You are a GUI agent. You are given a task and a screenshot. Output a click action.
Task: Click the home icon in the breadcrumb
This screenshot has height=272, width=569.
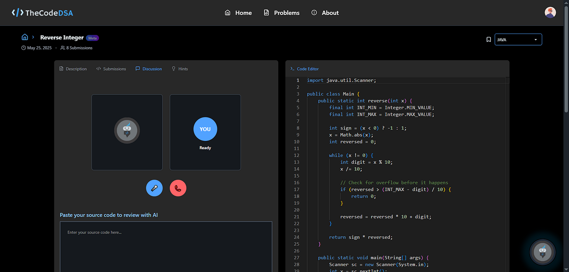25,37
